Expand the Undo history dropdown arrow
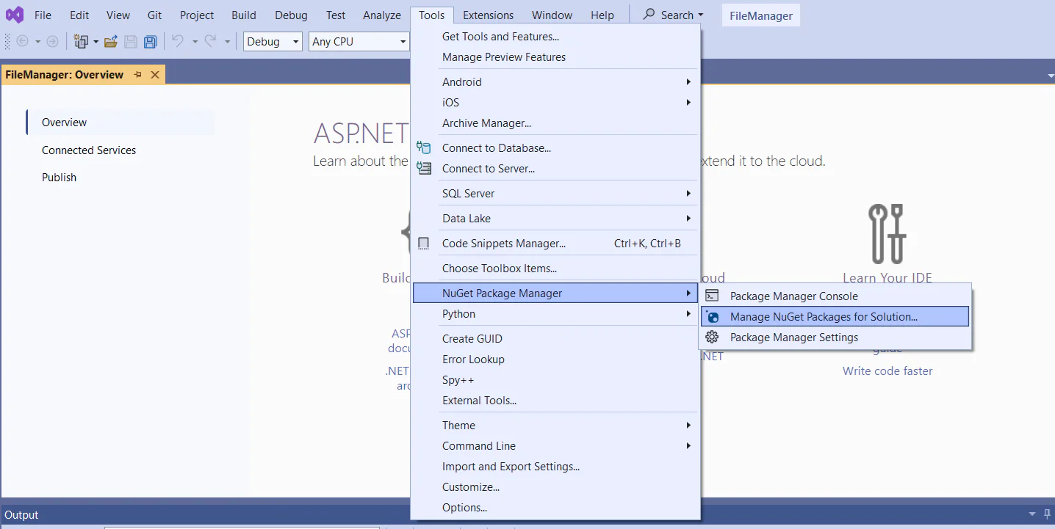The image size is (1055, 529). point(195,42)
